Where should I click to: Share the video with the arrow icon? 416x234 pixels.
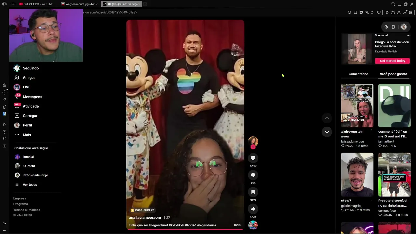click(253, 209)
